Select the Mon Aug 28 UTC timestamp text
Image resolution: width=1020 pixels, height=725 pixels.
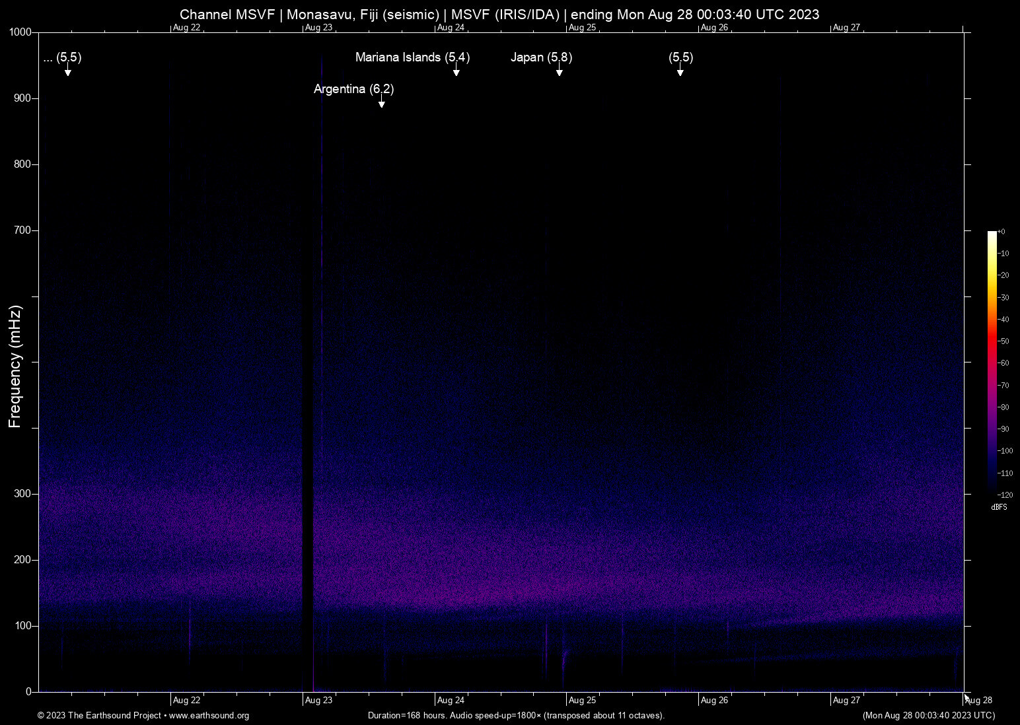[929, 716]
